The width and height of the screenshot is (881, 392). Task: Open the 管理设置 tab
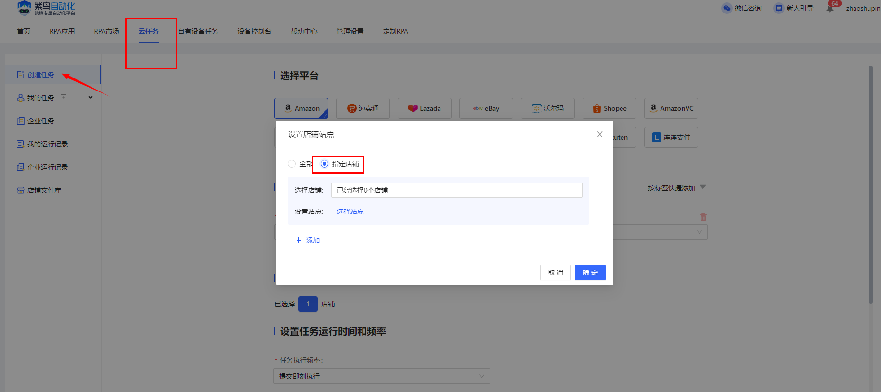pyautogui.click(x=350, y=31)
